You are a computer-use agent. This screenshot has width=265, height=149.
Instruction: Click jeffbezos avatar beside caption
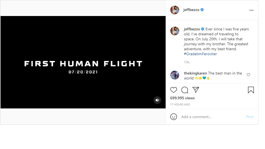(x=174, y=31)
